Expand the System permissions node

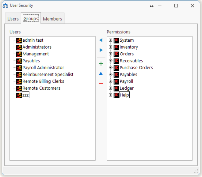110,40
